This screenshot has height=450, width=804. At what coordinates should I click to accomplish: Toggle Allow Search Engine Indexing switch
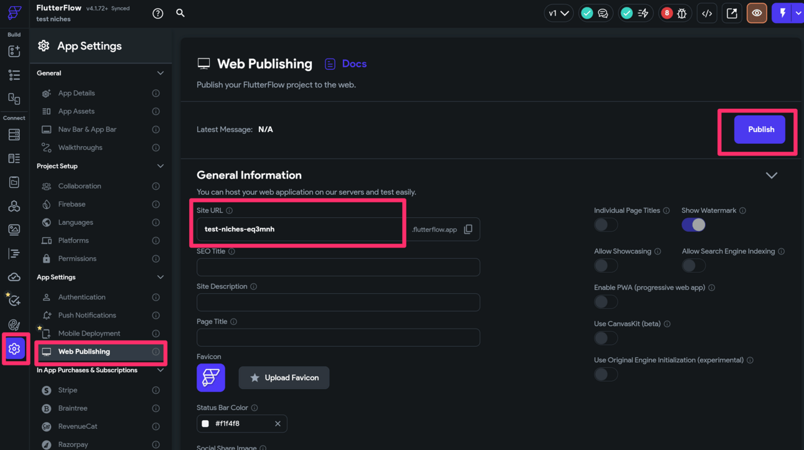pyautogui.click(x=693, y=266)
